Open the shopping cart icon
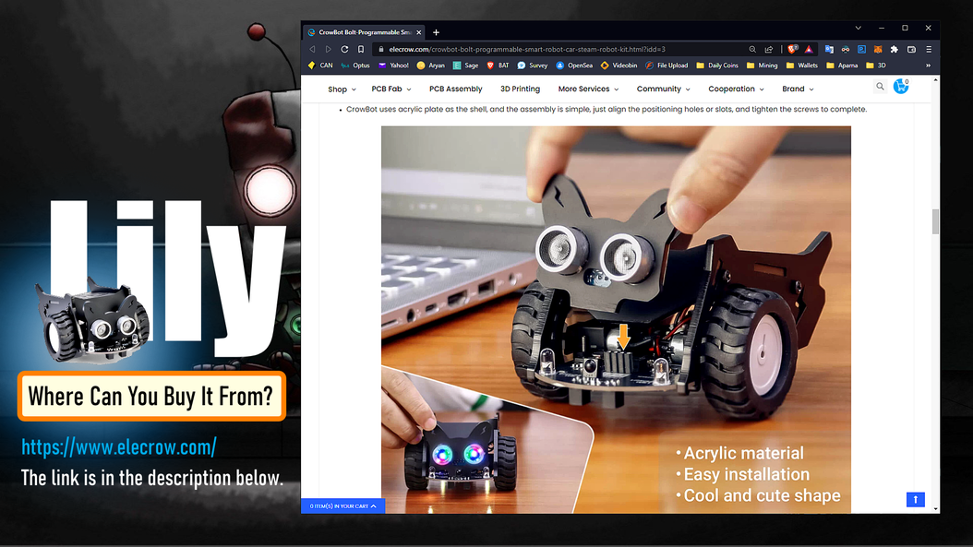 [x=901, y=86]
